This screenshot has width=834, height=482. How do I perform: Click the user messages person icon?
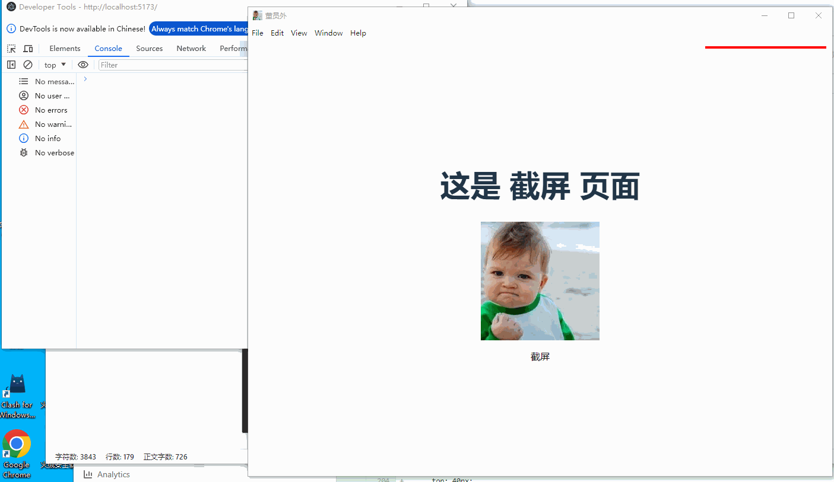coord(24,96)
